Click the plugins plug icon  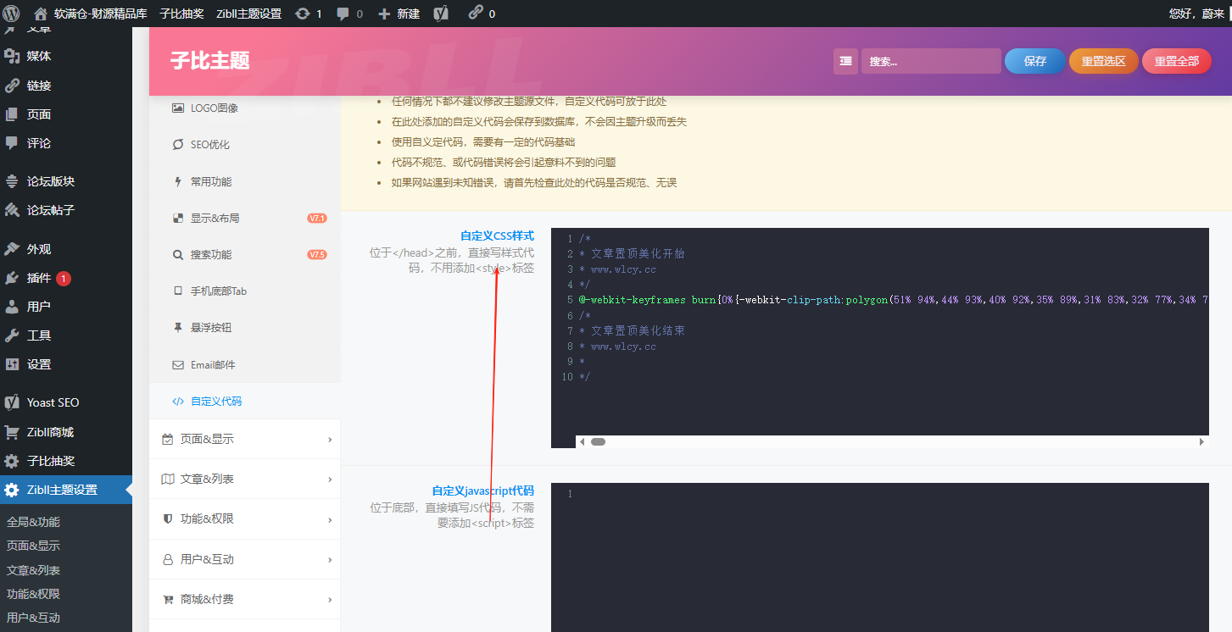point(12,278)
